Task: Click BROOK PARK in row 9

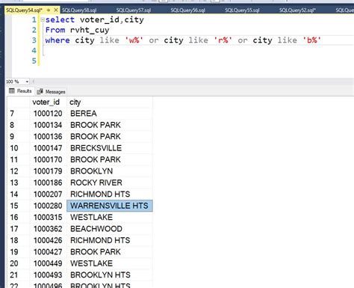Action: pyautogui.click(x=110, y=136)
